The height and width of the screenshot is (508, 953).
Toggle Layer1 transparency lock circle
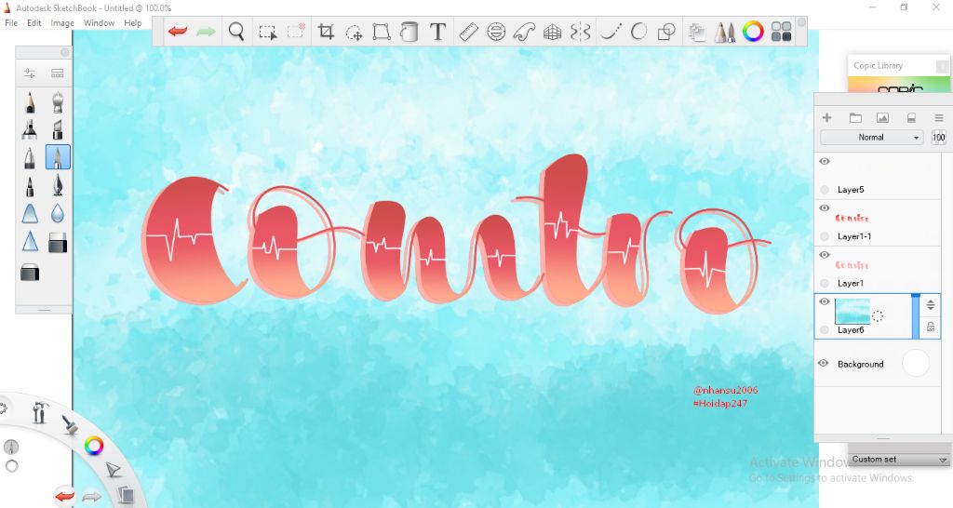825,283
